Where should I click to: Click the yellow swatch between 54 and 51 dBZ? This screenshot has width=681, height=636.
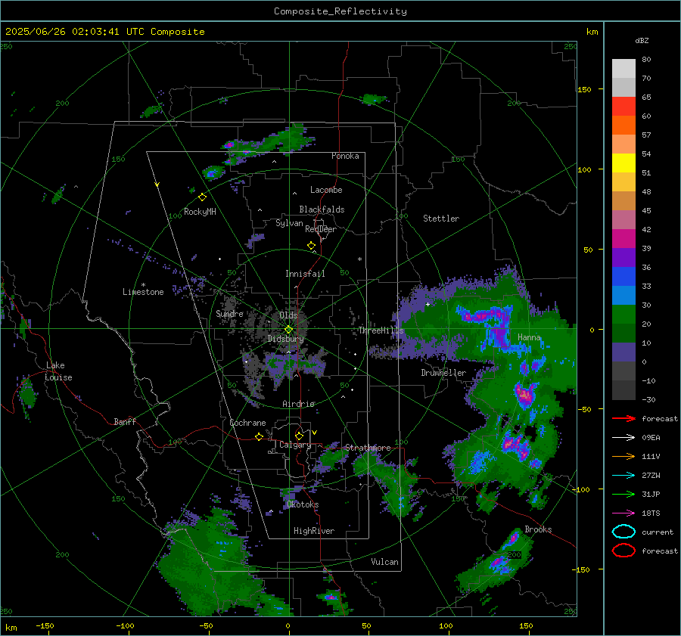[623, 163]
